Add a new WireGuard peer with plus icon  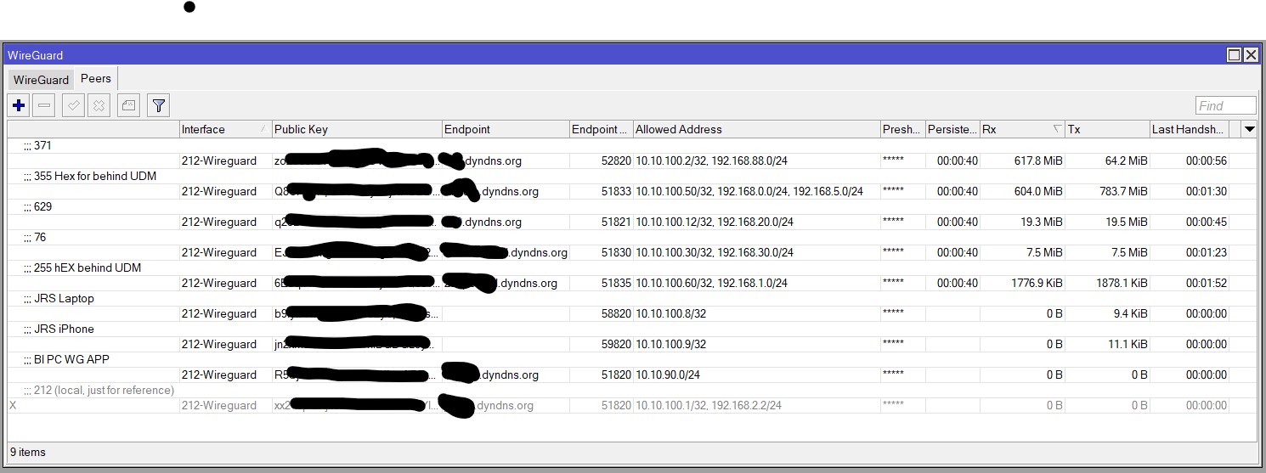tap(19, 105)
